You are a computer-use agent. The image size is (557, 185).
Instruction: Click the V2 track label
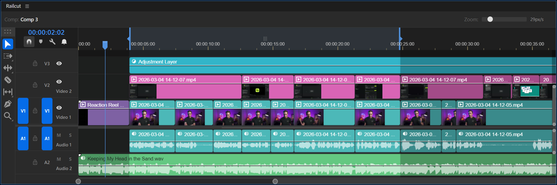coord(47,85)
